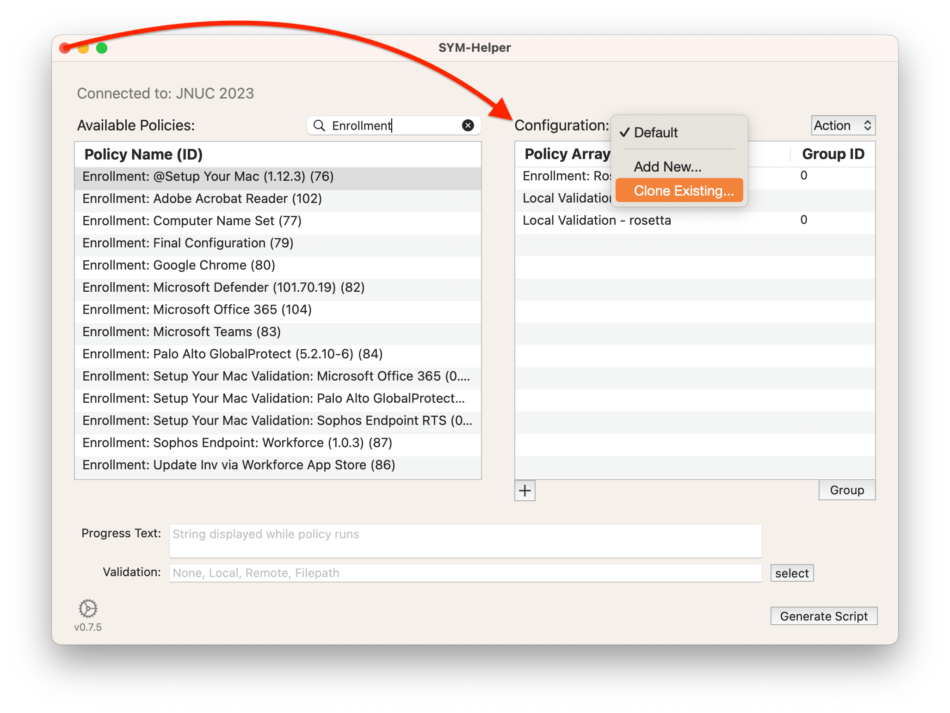Select Enrollment: Microsoft Teams (83) policy

click(181, 332)
